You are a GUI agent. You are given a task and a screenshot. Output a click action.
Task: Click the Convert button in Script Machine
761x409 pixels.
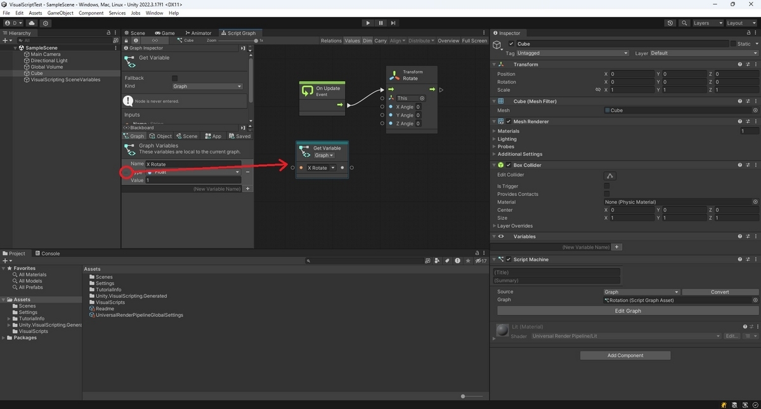[x=720, y=292]
